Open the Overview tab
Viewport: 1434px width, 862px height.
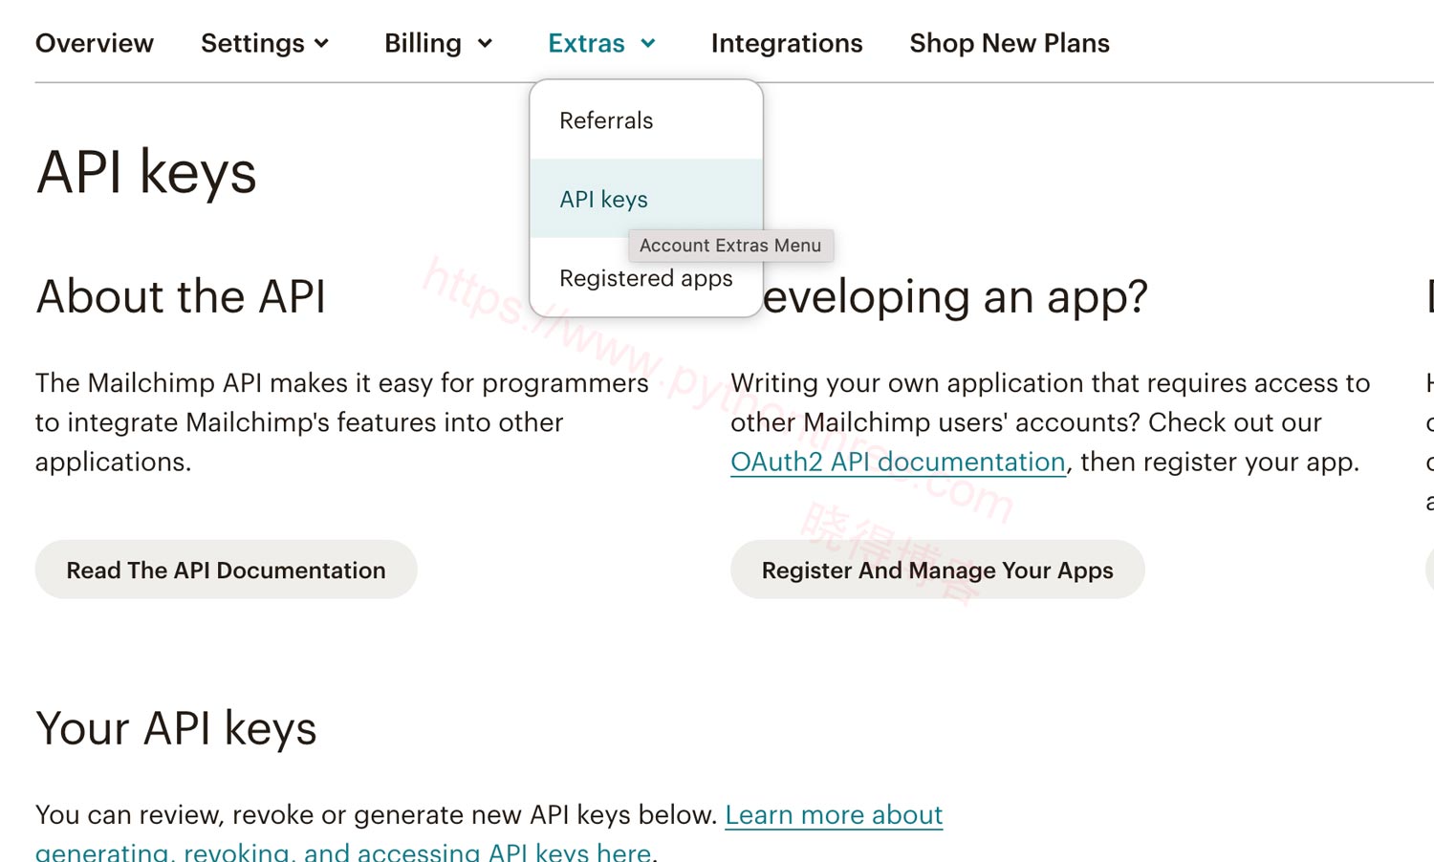click(94, 43)
